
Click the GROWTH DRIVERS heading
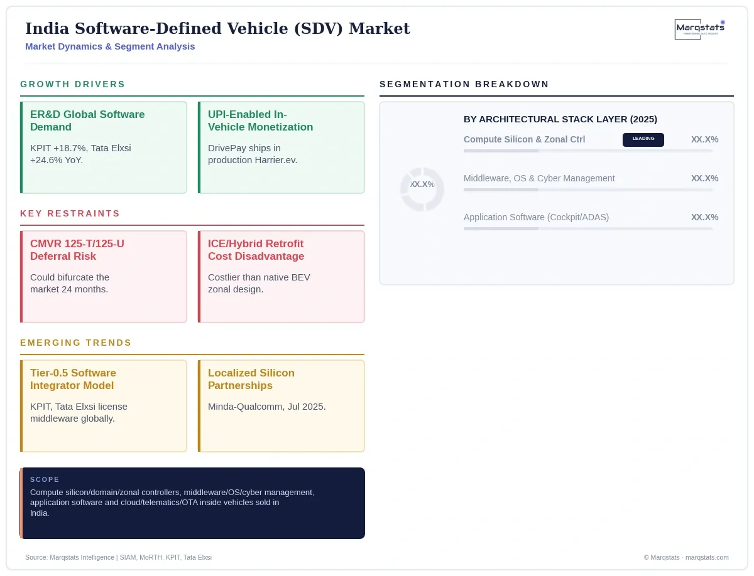click(73, 84)
